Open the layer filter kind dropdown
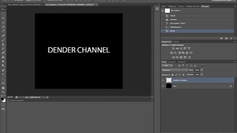The width and height of the screenshot is (237, 133). 167,66
